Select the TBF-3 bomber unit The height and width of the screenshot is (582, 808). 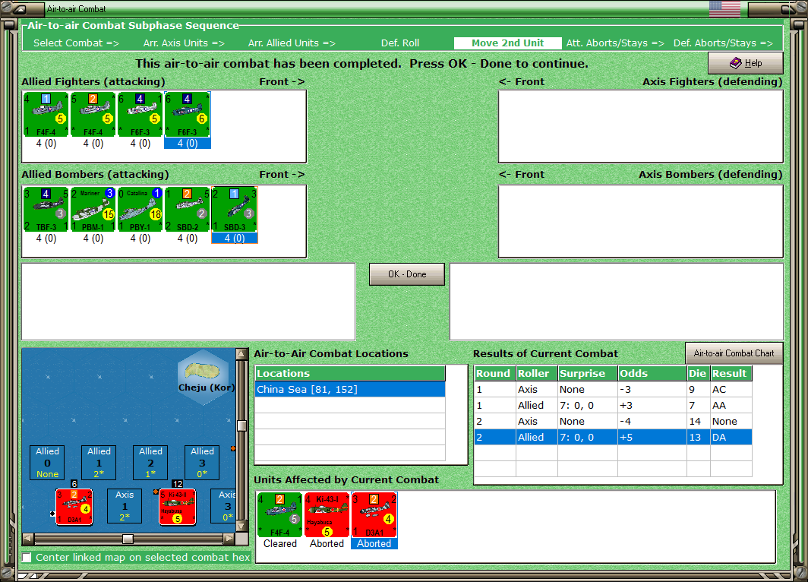click(46, 209)
